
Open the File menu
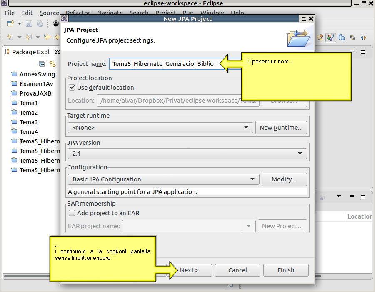pos(10,13)
